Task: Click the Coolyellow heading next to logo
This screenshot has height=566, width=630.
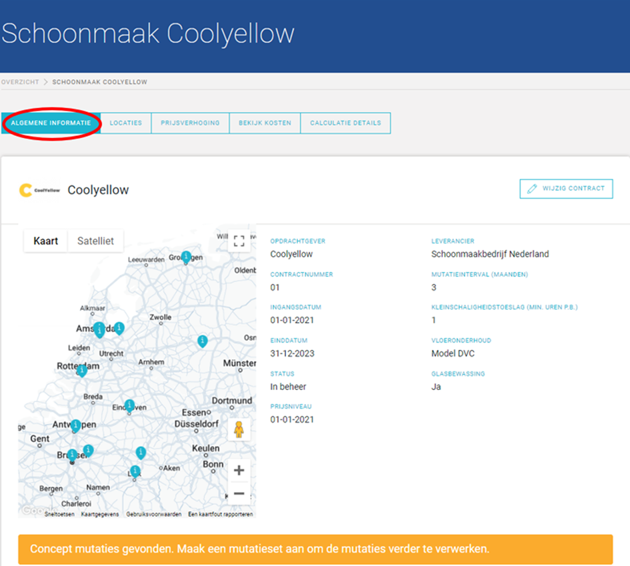Action: click(x=98, y=190)
